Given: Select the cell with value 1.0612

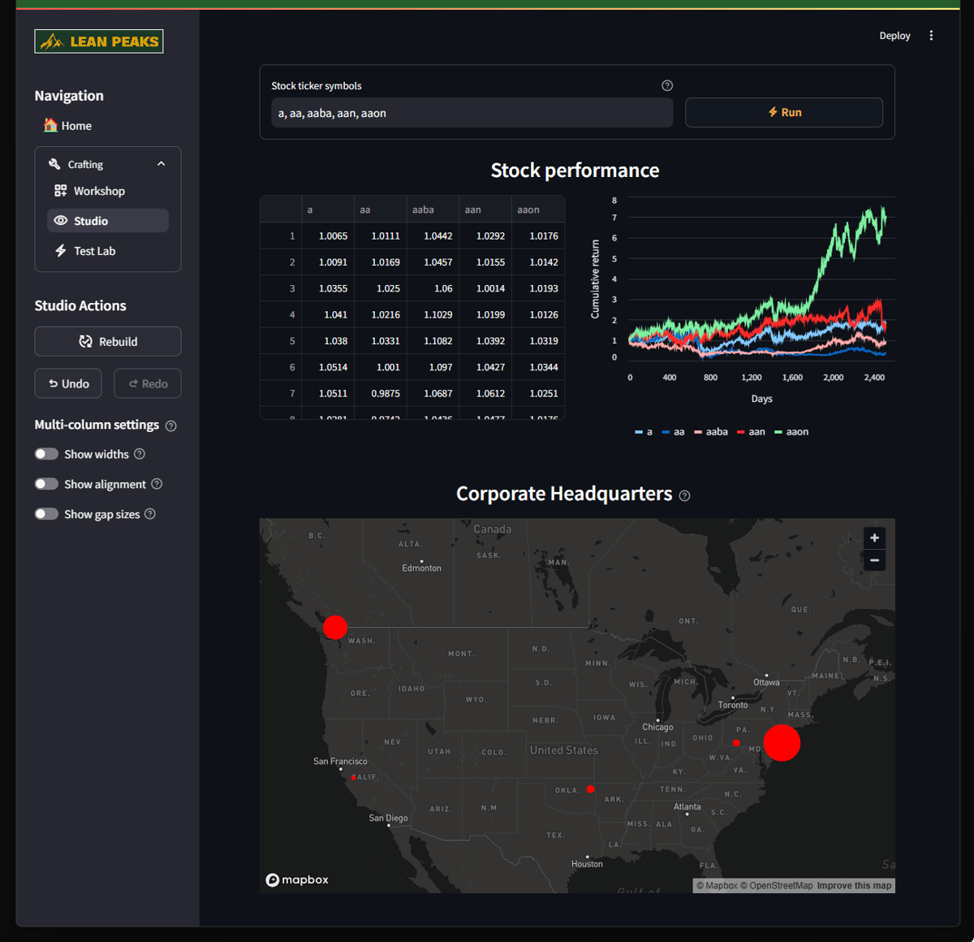Looking at the screenshot, I should (x=485, y=393).
